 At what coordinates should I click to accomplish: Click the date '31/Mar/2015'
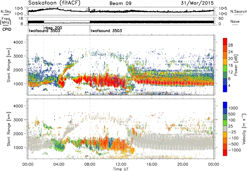click(x=197, y=3)
